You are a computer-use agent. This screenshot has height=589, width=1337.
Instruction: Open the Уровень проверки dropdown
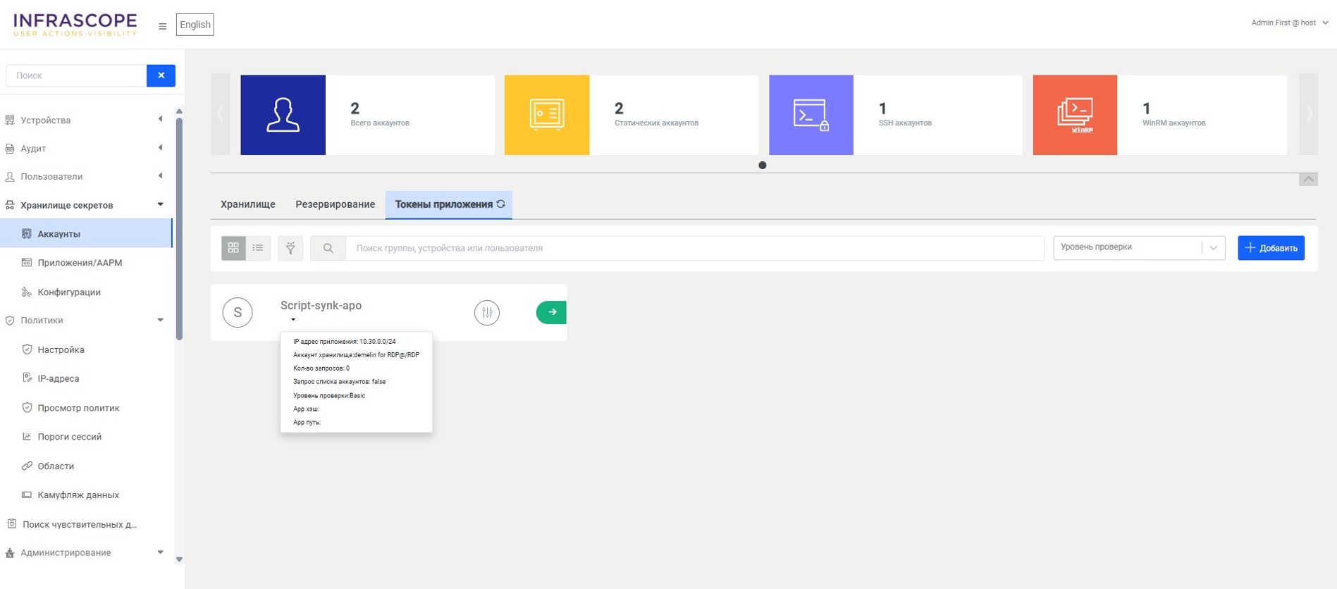[1139, 247]
